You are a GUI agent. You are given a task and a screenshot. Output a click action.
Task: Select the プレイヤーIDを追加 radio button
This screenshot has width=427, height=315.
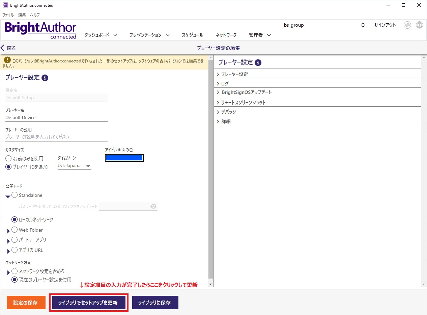(8, 167)
